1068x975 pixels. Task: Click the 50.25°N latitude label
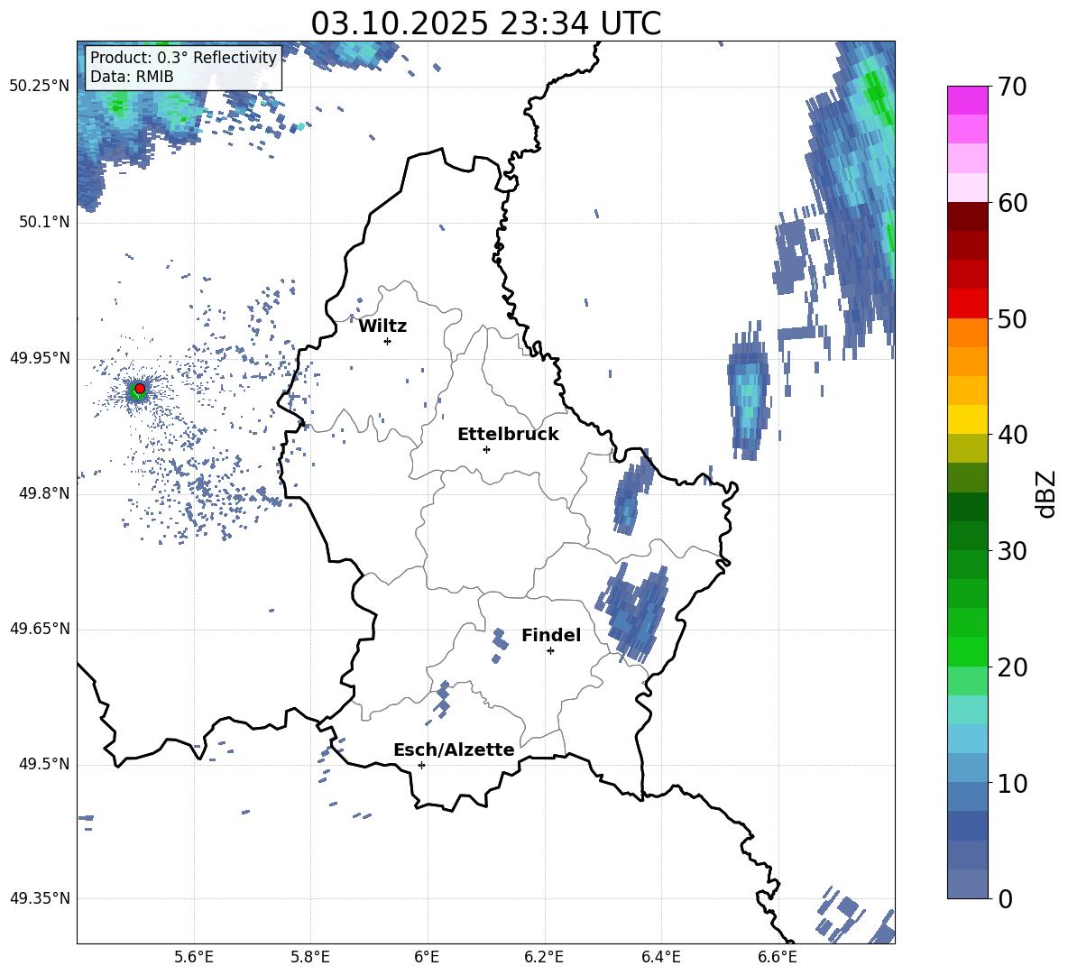pos(40,87)
